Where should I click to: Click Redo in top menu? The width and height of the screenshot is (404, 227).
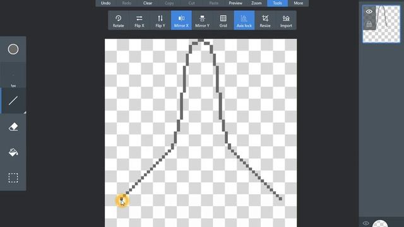pyautogui.click(x=126, y=3)
